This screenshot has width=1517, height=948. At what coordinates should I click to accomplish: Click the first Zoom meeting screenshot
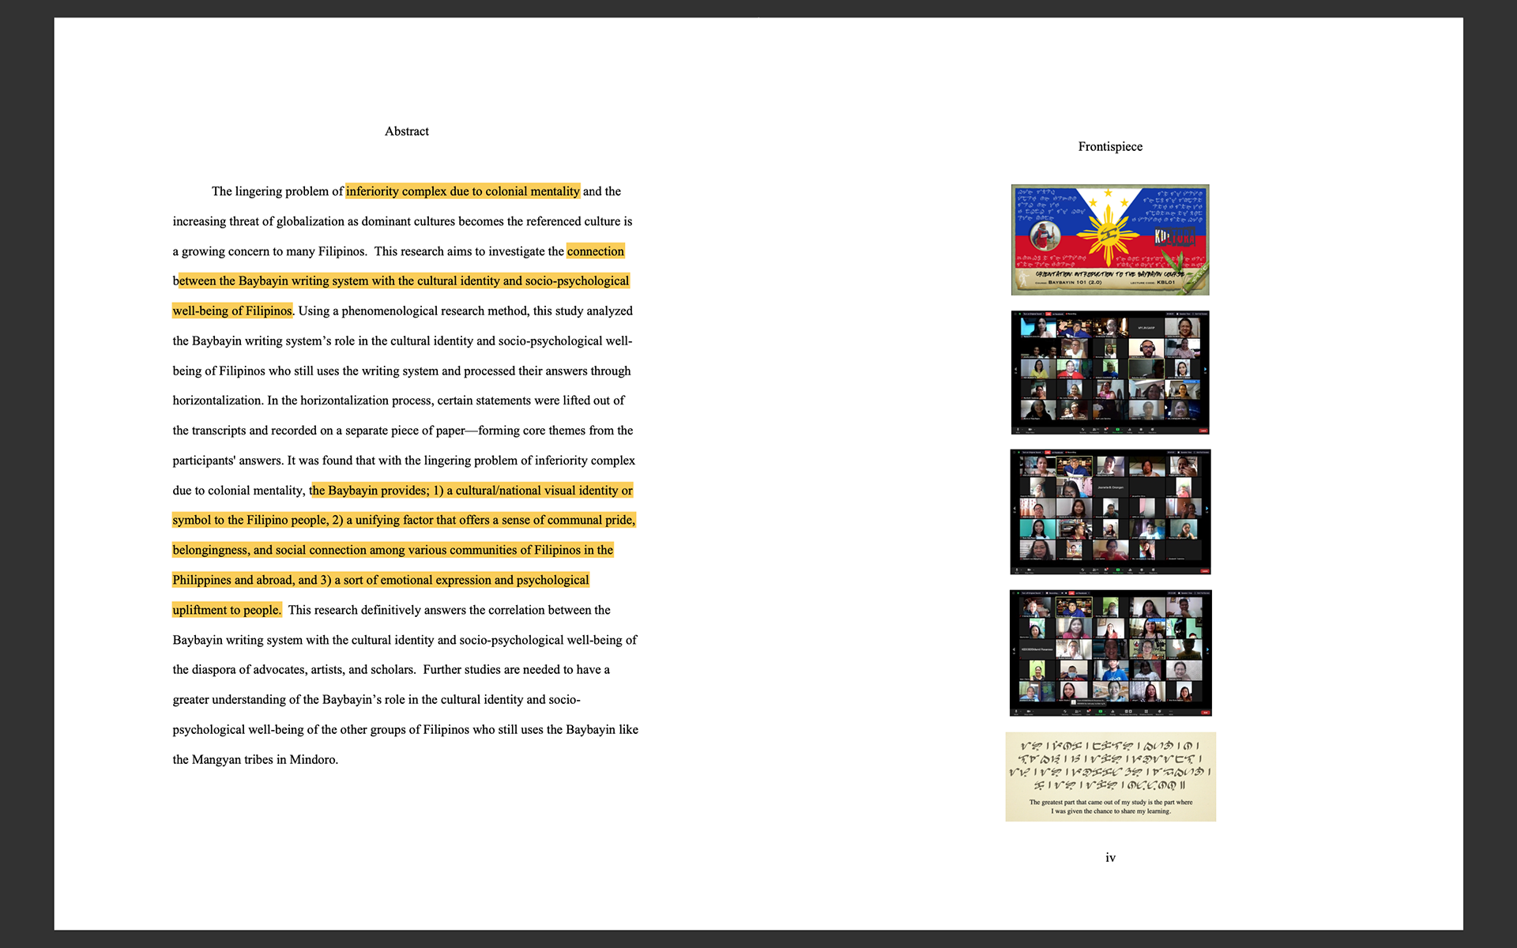(1110, 372)
